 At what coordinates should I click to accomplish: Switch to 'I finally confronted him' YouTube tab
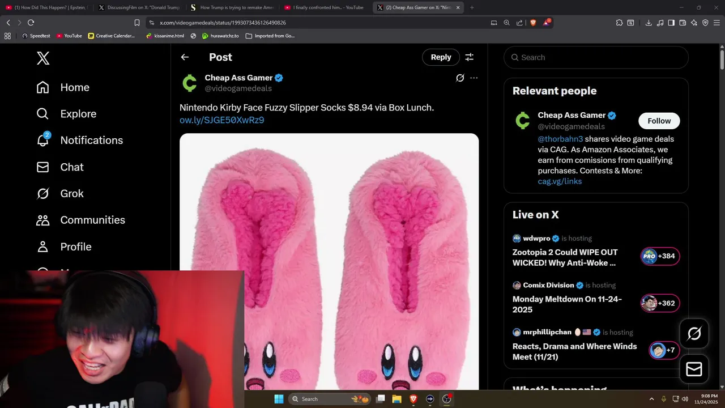(x=325, y=7)
